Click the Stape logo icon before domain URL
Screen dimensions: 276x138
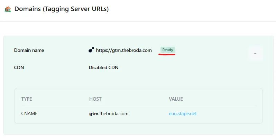pos(91,50)
